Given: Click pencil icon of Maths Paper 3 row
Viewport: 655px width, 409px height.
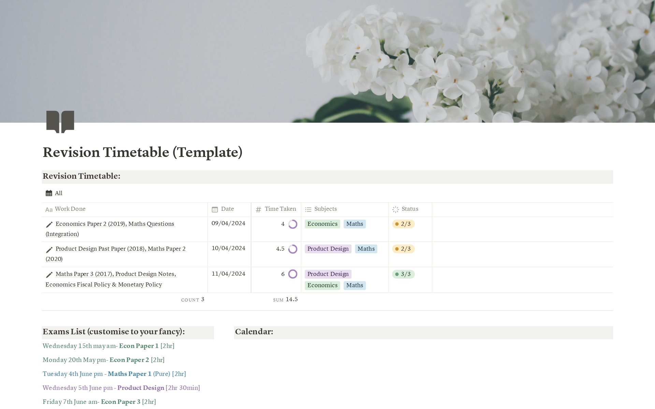Looking at the screenshot, I should [x=49, y=275].
